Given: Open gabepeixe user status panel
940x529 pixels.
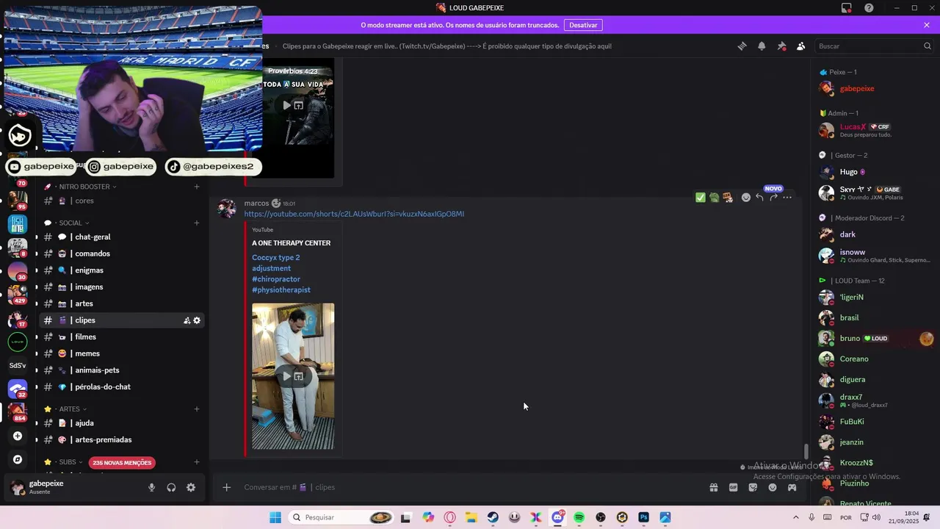Looking at the screenshot, I should [x=46, y=487].
